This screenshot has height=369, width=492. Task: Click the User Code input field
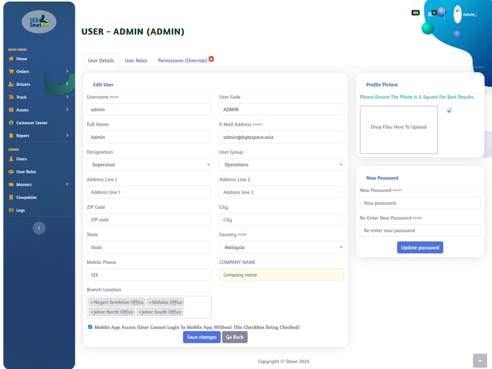[x=281, y=110]
